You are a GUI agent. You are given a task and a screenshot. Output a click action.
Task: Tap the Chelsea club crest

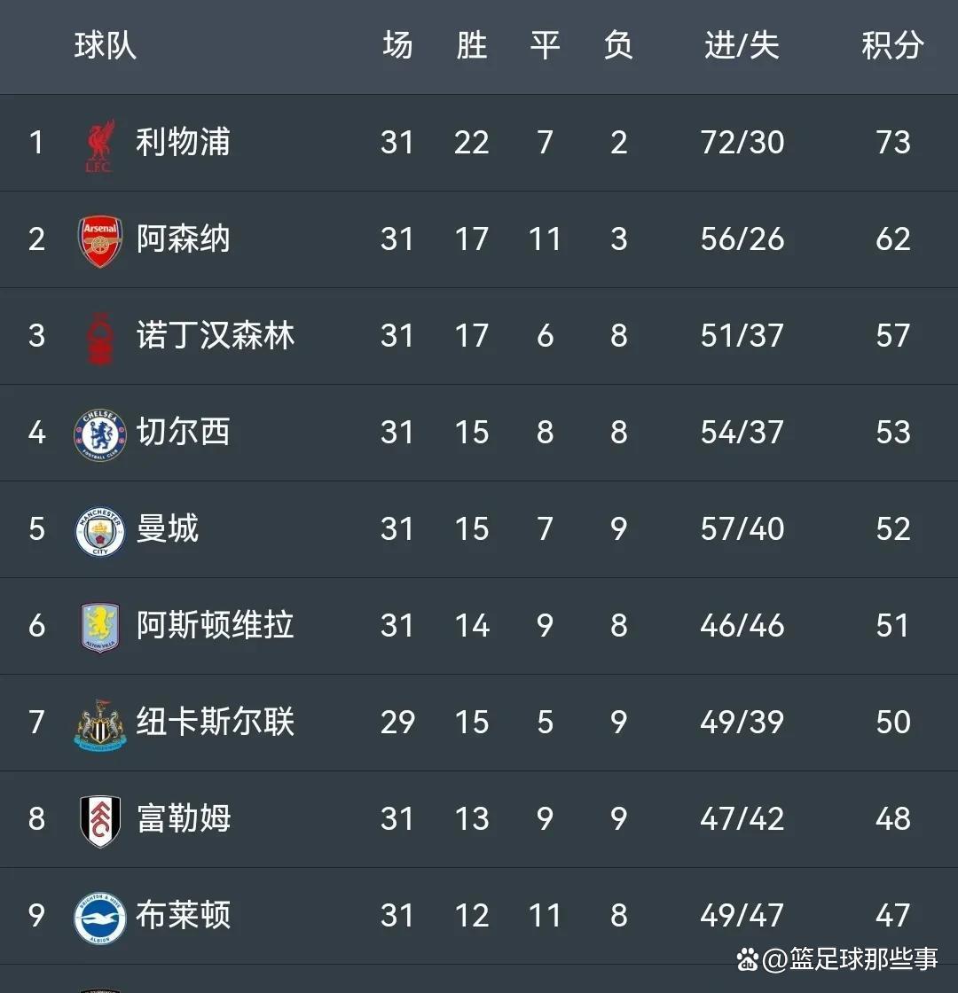pyautogui.click(x=100, y=434)
